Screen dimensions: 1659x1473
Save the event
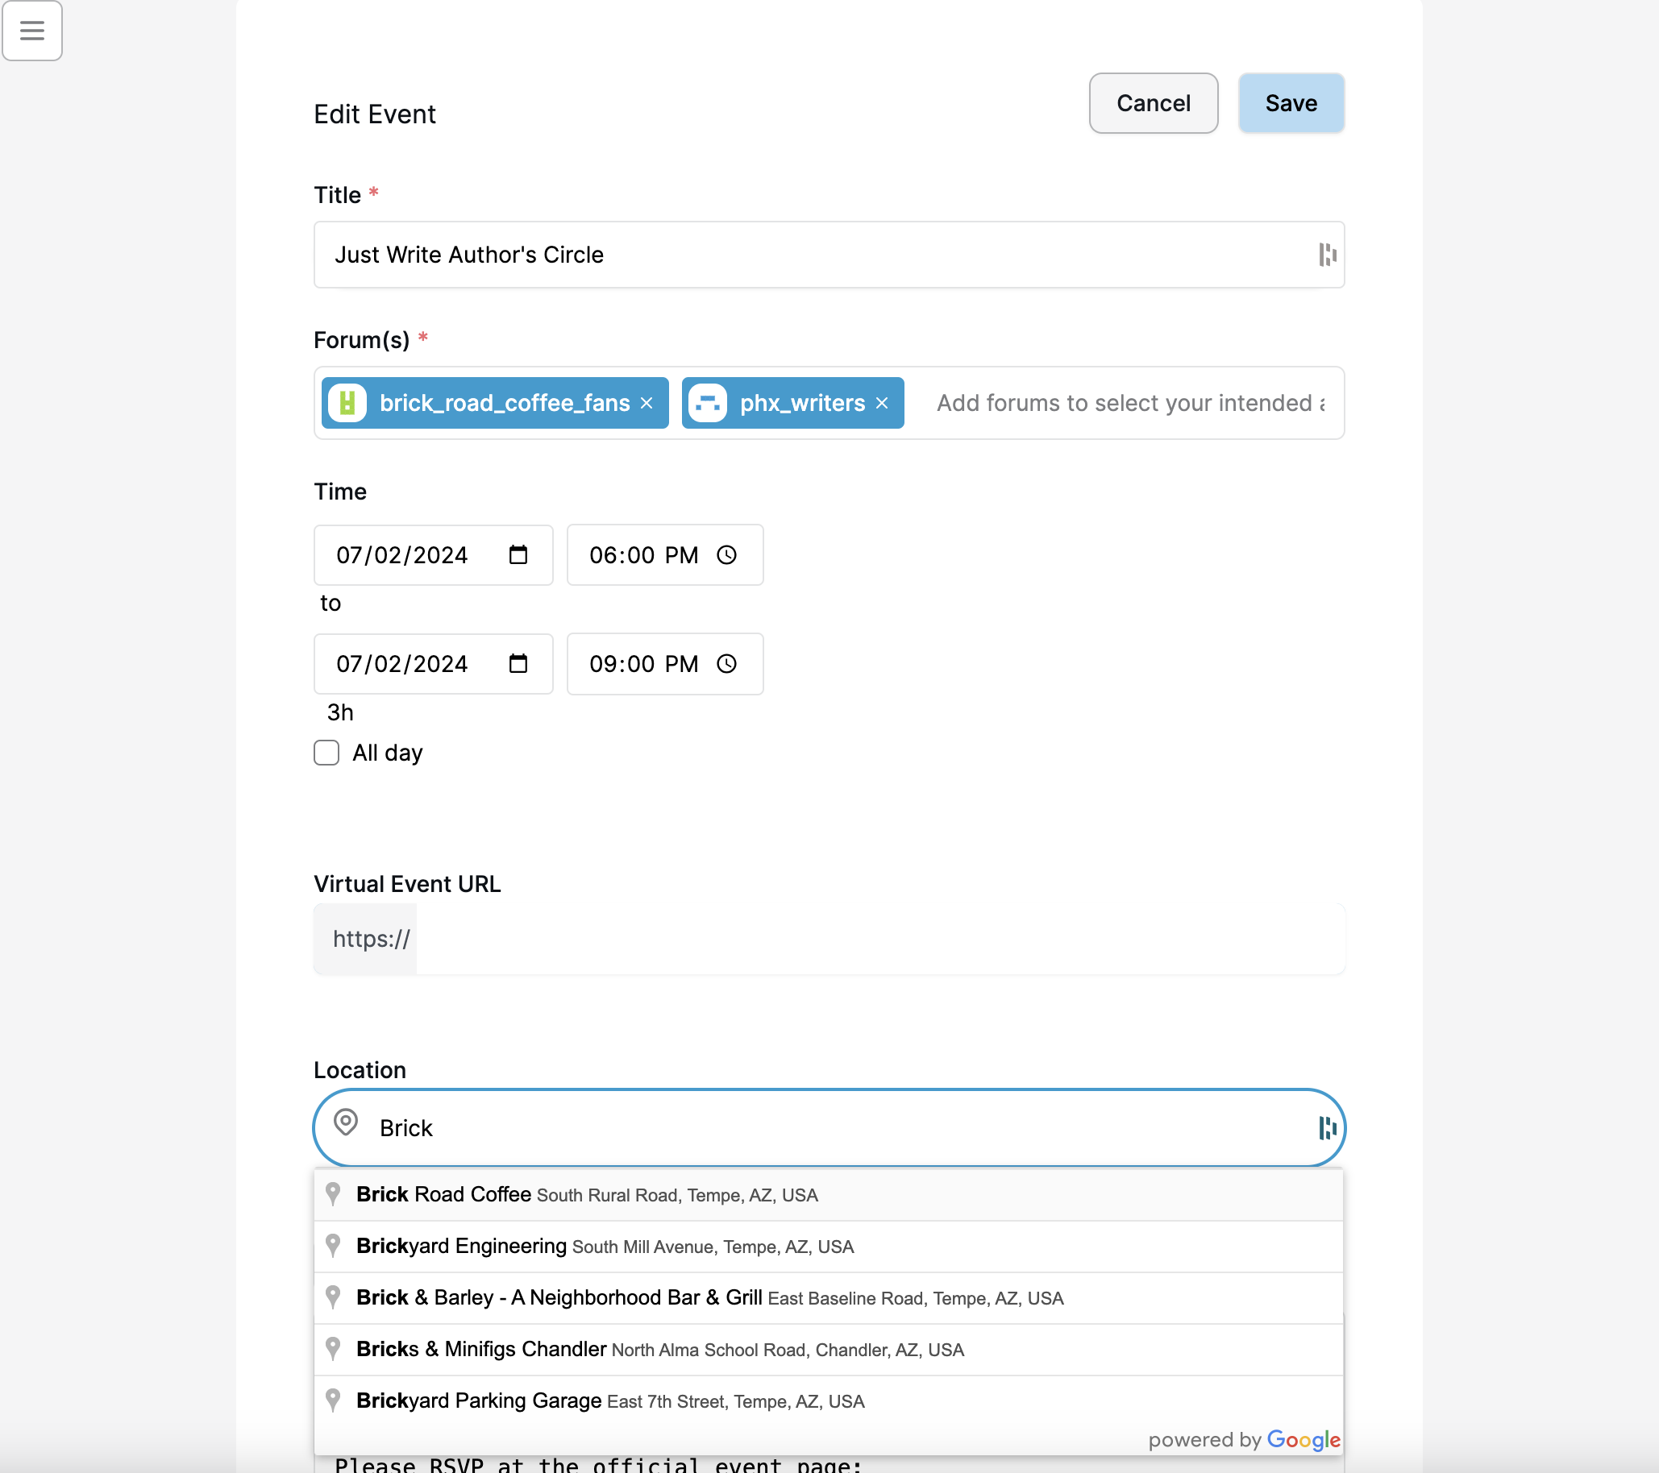[x=1291, y=103]
